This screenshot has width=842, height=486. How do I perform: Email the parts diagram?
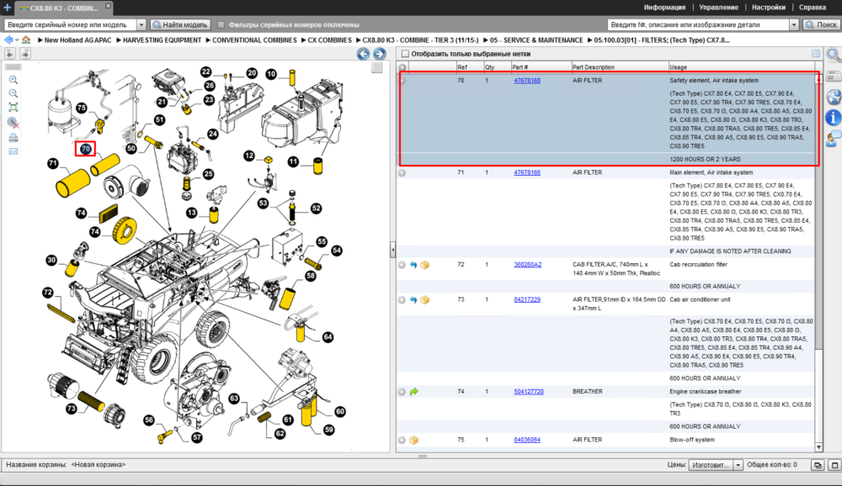(13, 151)
